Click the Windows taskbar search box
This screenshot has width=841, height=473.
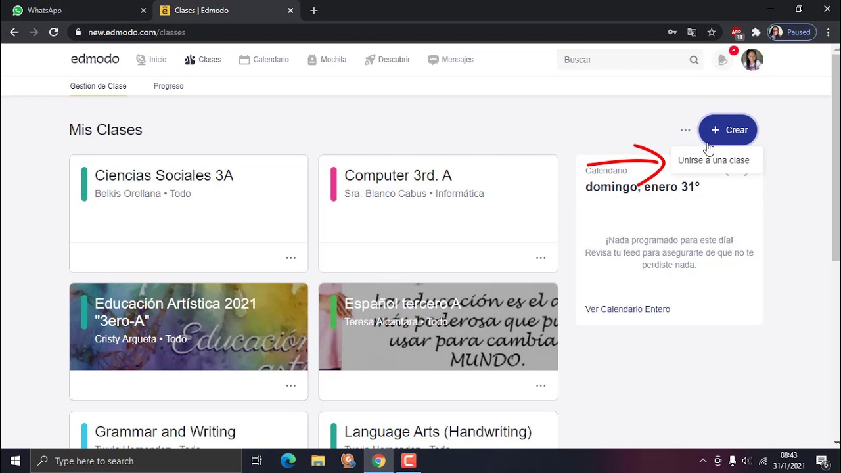coord(137,461)
